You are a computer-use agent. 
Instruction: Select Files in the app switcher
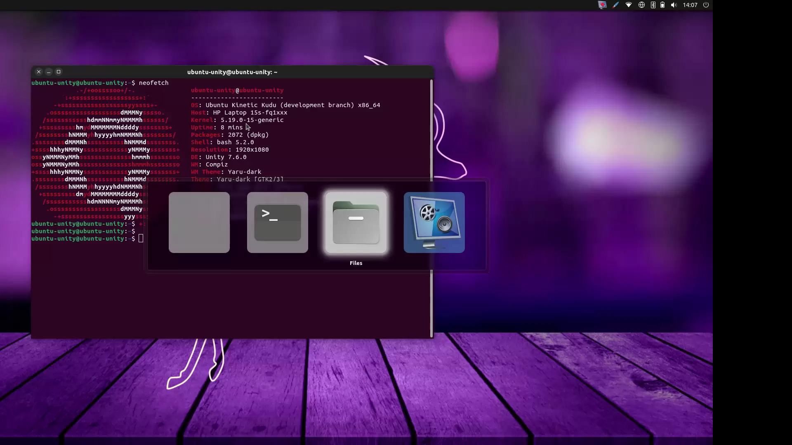[356, 222]
